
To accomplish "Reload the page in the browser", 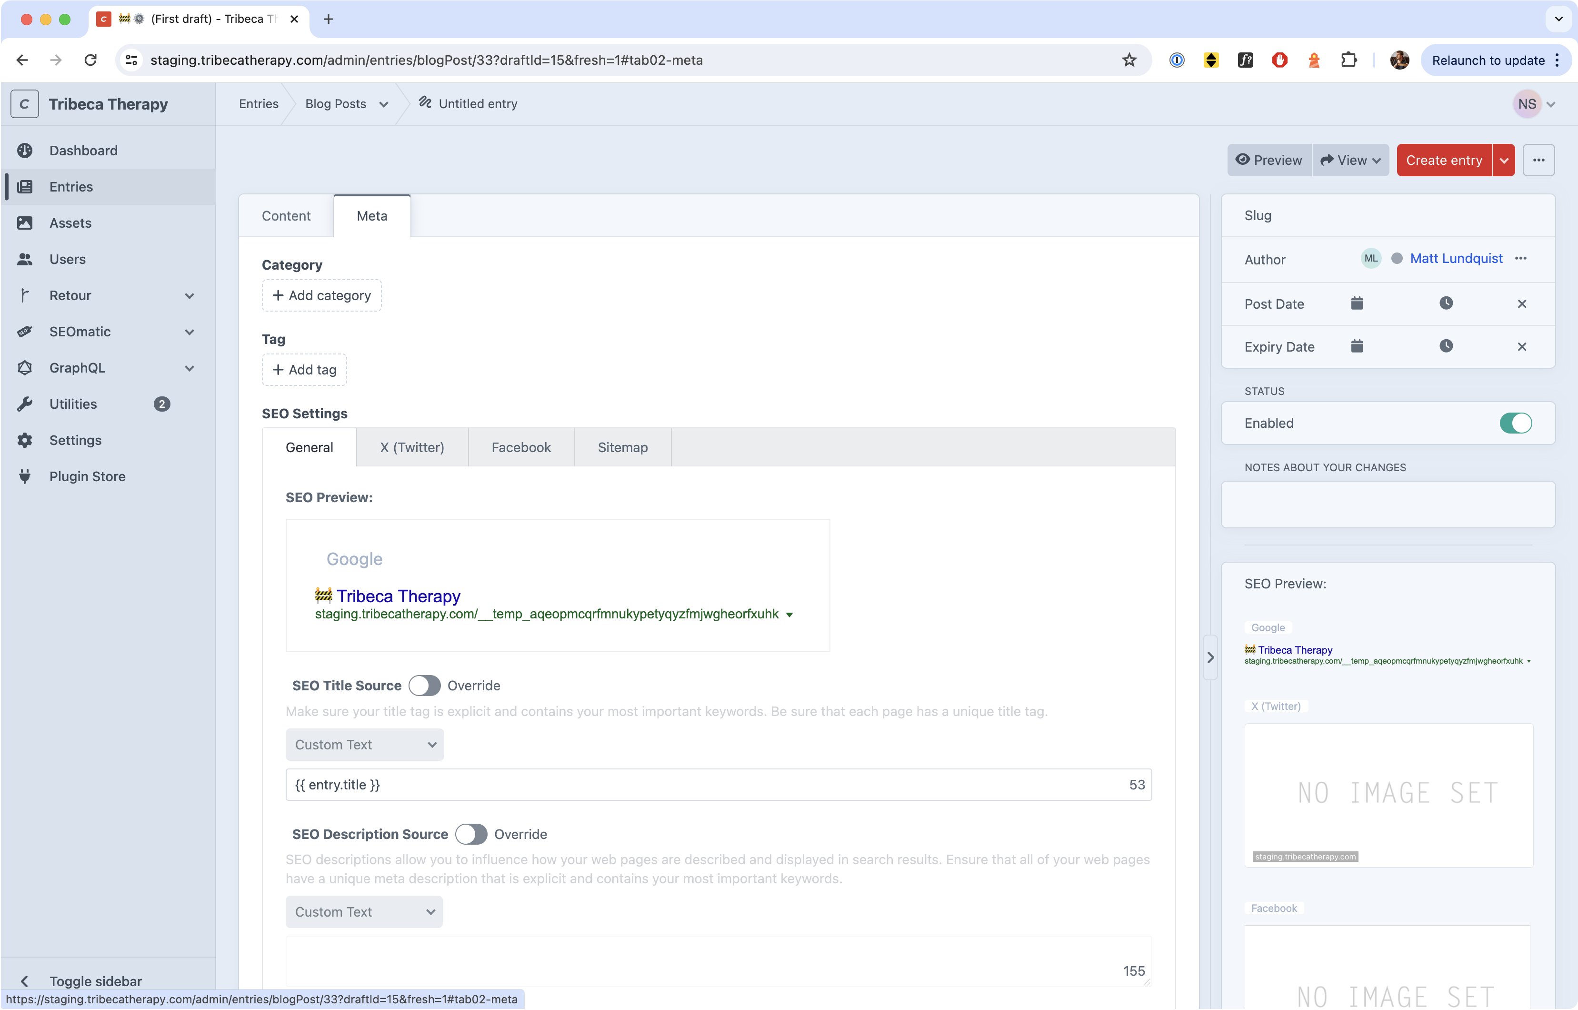I will coord(90,61).
